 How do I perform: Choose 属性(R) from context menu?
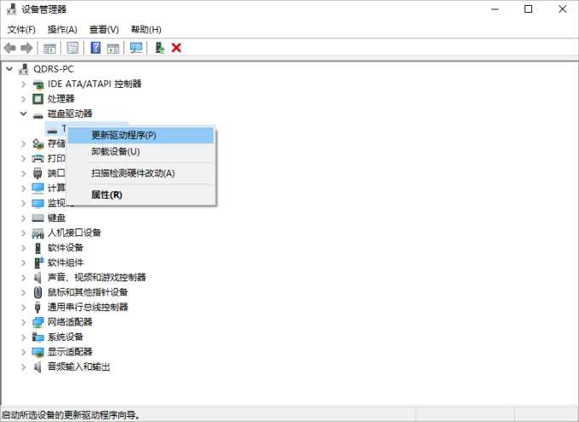(x=140, y=195)
